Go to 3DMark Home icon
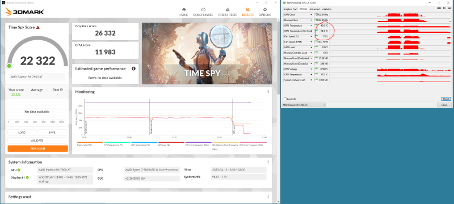Viewport: 454px width, 204px height. (x=184, y=10)
